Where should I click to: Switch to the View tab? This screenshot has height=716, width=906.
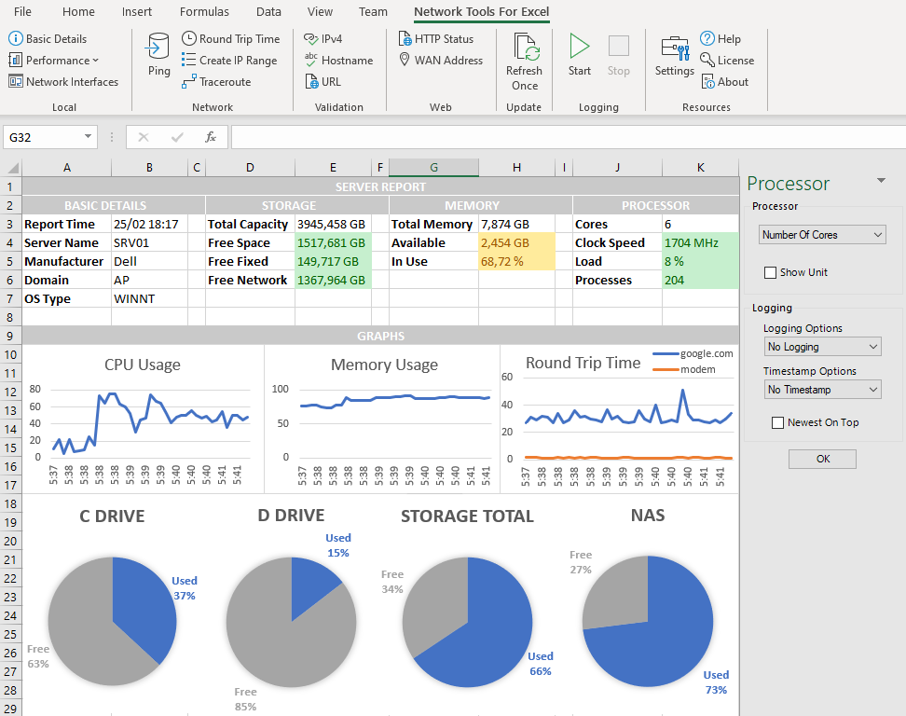coord(320,11)
